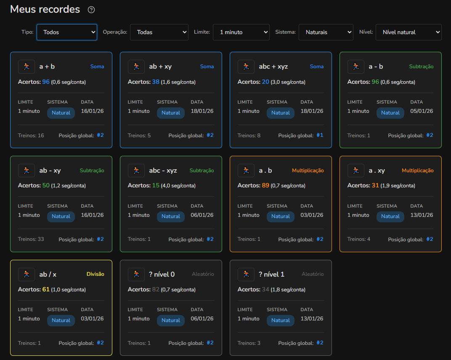Click the runner icon on a + b card
The height and width of the screenshot is (360, 451).
pyautogui.click(x=27, y=67)
